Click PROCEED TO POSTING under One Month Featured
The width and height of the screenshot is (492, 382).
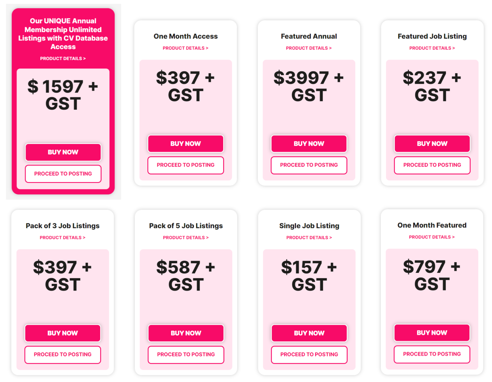click(432, 354)
